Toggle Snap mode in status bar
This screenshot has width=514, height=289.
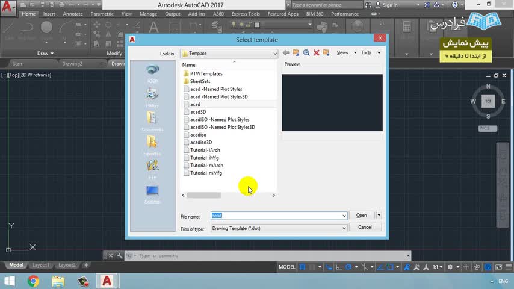coord(312,267)
